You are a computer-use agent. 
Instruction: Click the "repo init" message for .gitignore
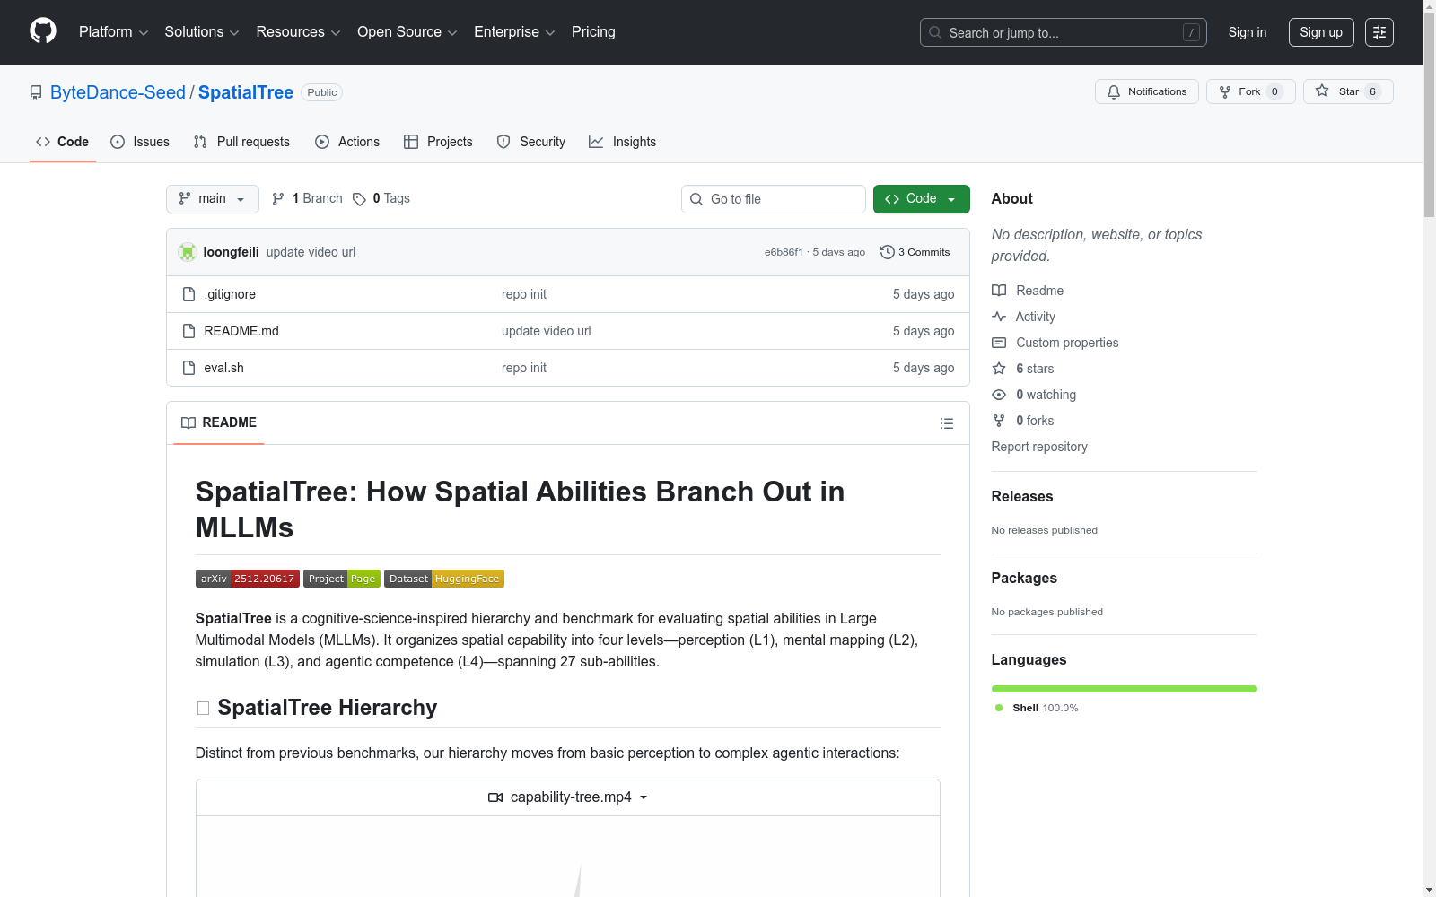click(524, 294)
